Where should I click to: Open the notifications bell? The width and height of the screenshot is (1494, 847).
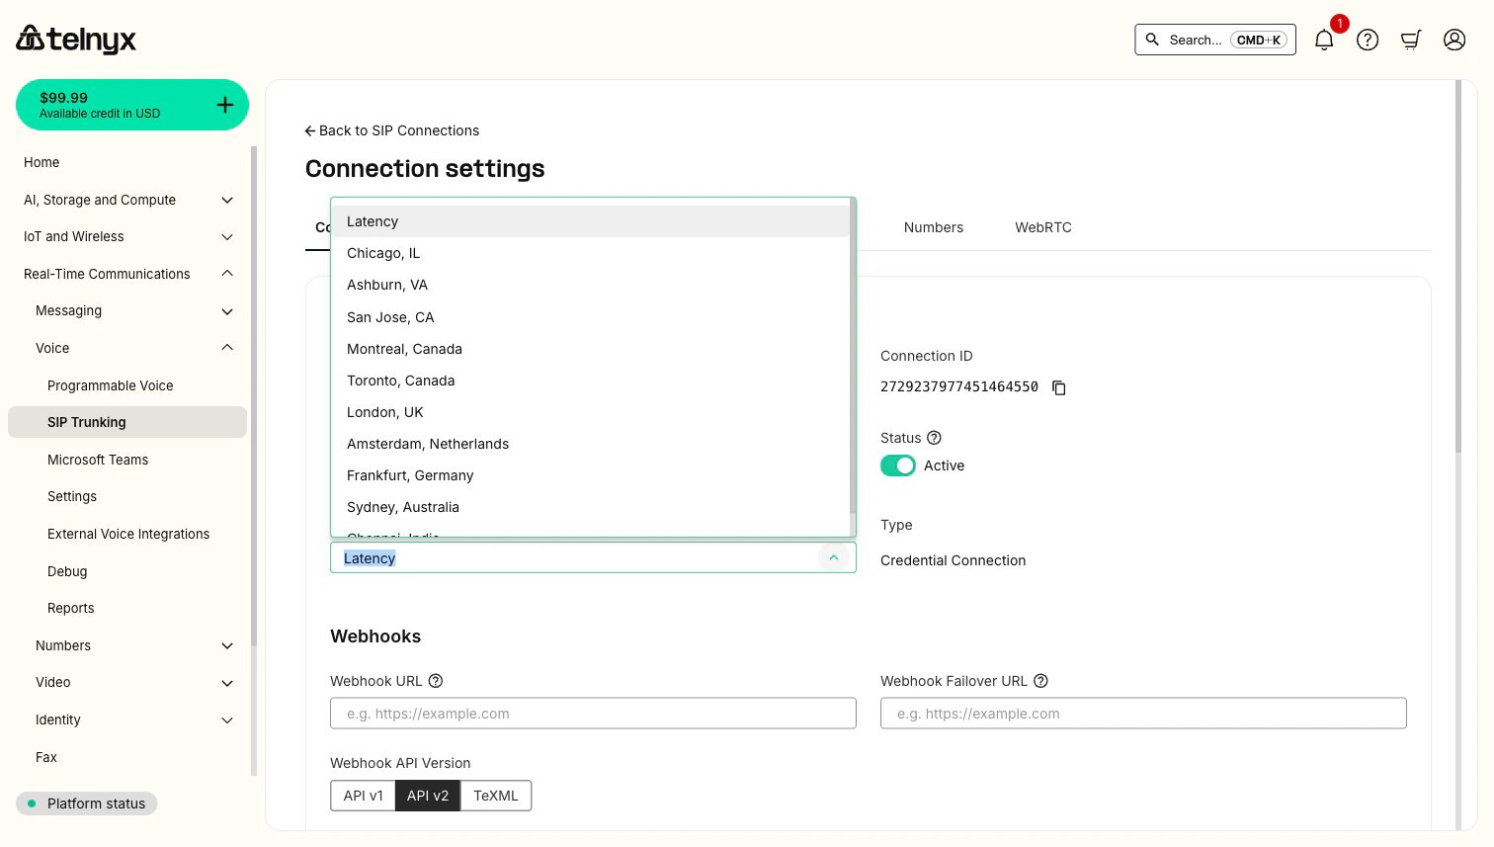click(1324, 40)
